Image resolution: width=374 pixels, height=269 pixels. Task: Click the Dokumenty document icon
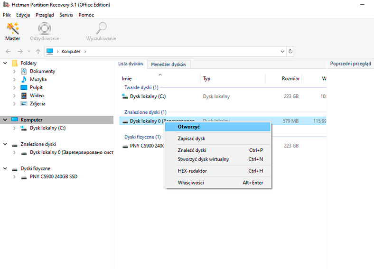click(x=24, y=71)
